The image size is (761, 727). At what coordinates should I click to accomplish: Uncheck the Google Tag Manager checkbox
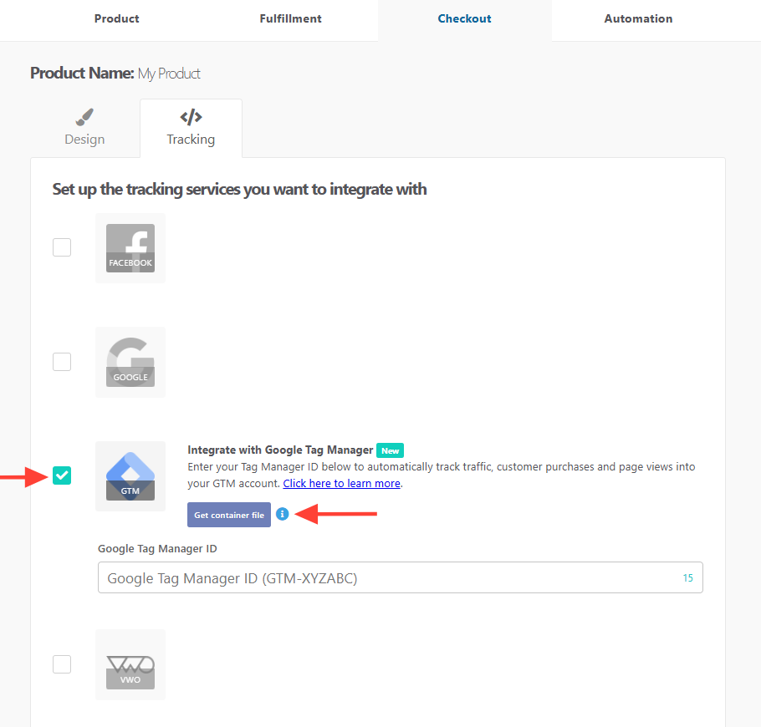point(62,475)
